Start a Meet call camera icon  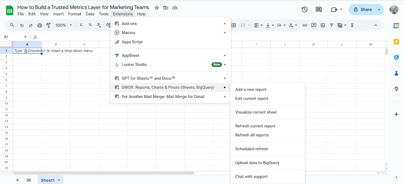[334, 9]
